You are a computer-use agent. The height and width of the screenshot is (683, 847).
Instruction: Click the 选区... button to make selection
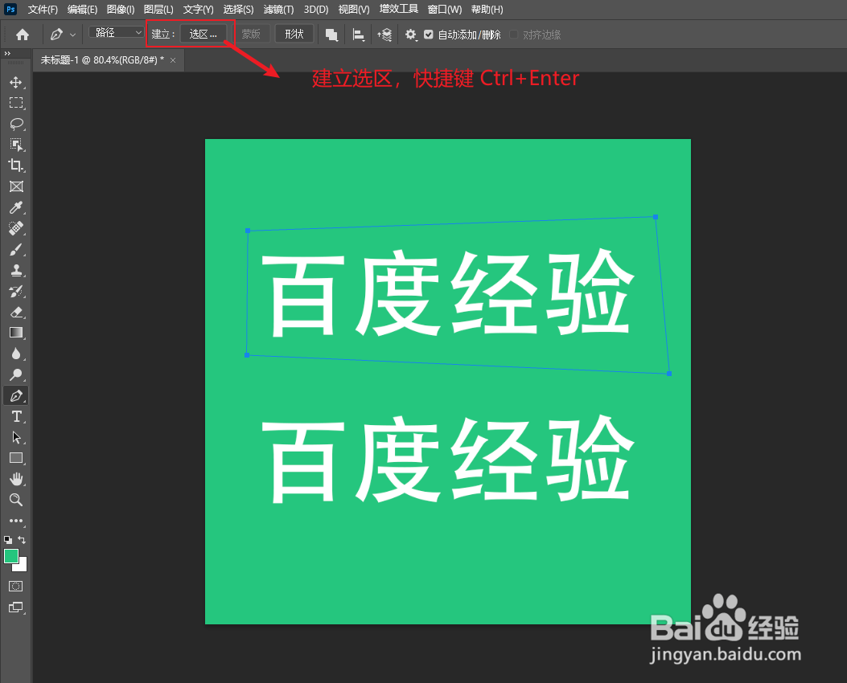[204, 34]
